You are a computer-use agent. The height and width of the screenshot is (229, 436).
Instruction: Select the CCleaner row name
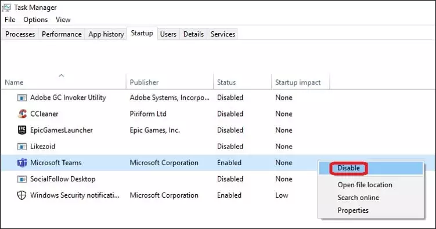tap(44, 114)
